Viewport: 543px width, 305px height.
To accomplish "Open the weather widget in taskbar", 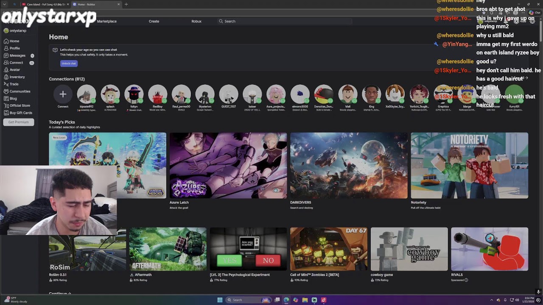I will pyautogui.click(x=15, y=300).
